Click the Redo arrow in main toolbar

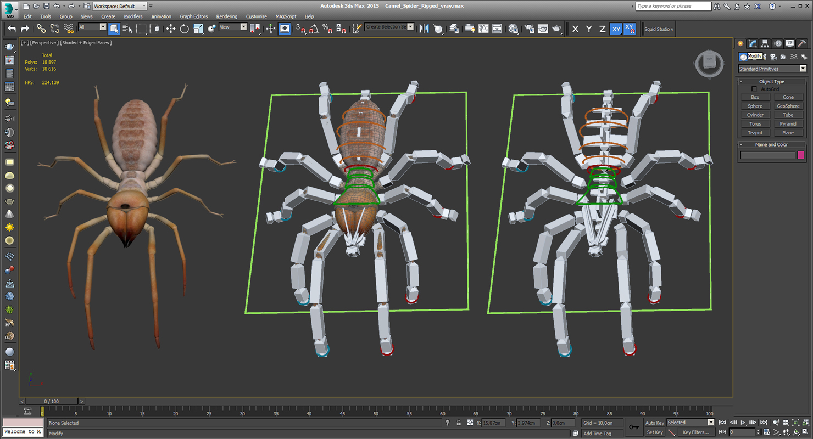click(x=25, y=29)
